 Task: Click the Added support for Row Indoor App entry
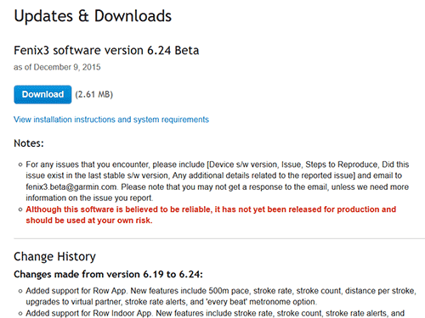pyautogui.click(x=215, y=313)
